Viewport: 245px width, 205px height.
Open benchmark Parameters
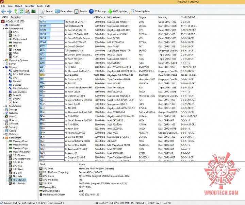coord(63,12)
